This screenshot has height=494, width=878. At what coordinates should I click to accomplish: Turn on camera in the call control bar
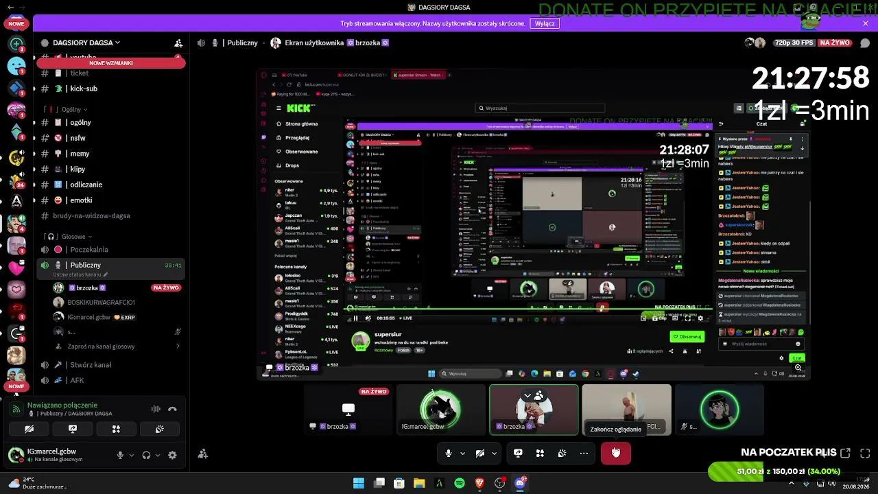click(480, 453)
